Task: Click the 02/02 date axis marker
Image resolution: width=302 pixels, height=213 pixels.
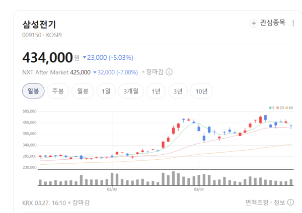Action: click(x=112, y=189)
